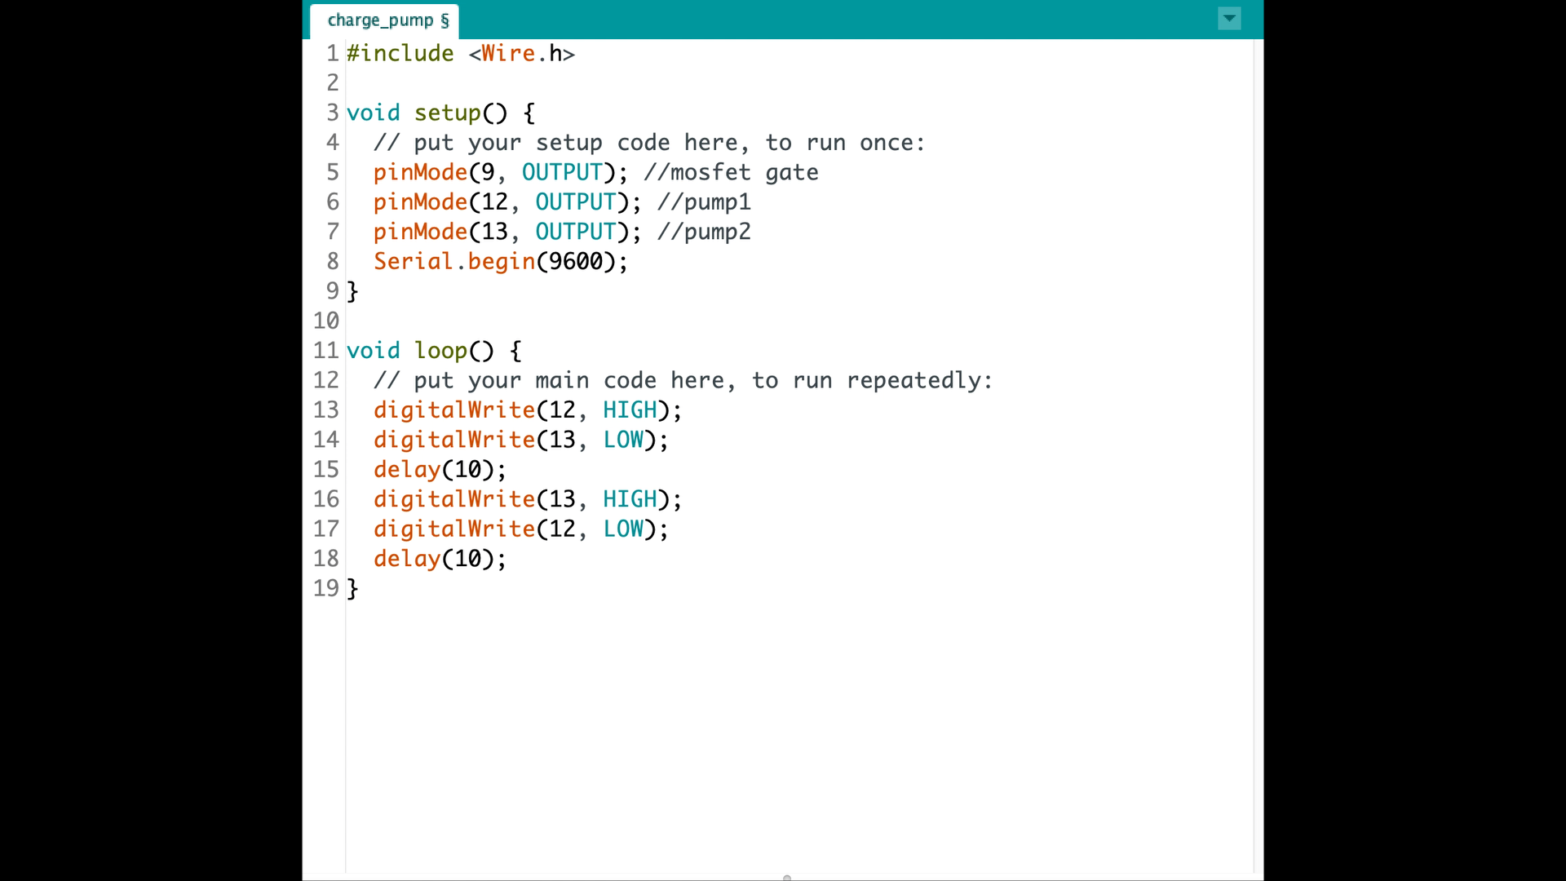Open the tab options dropdown arrow

click(1228, 19)
